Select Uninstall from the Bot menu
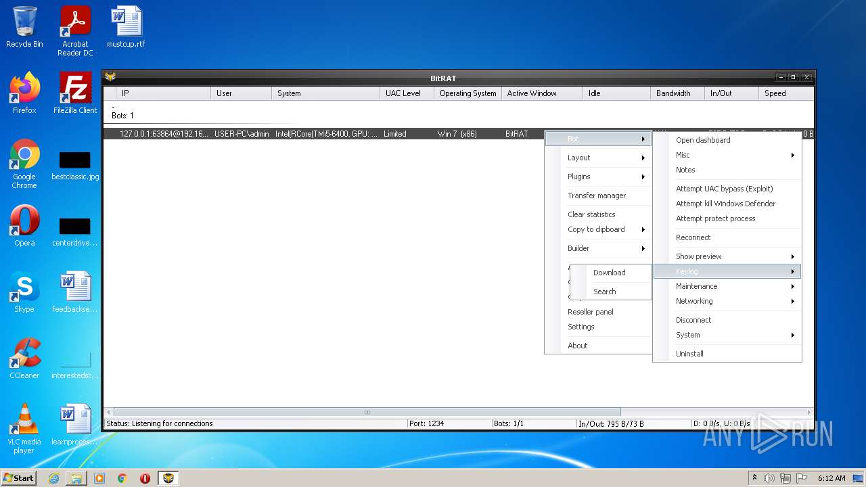The height and width of the screenshot is (487, 866). pos(727,354)
